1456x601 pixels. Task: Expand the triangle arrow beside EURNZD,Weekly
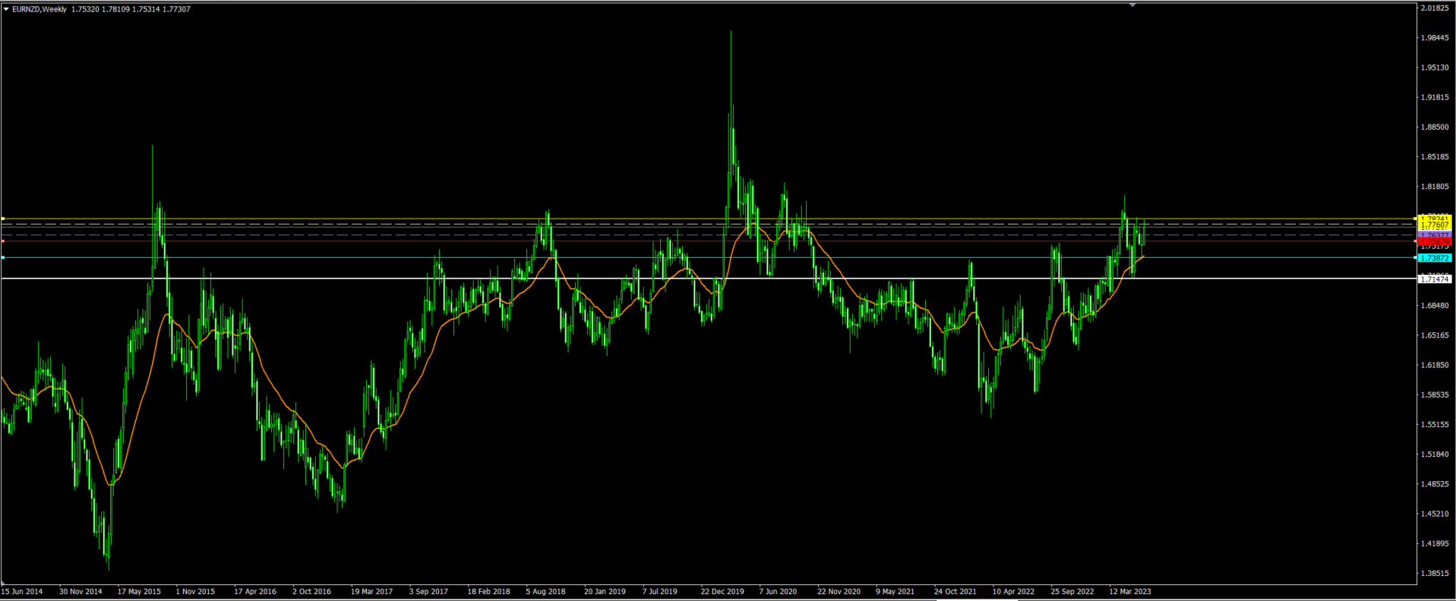coord(6,9)
